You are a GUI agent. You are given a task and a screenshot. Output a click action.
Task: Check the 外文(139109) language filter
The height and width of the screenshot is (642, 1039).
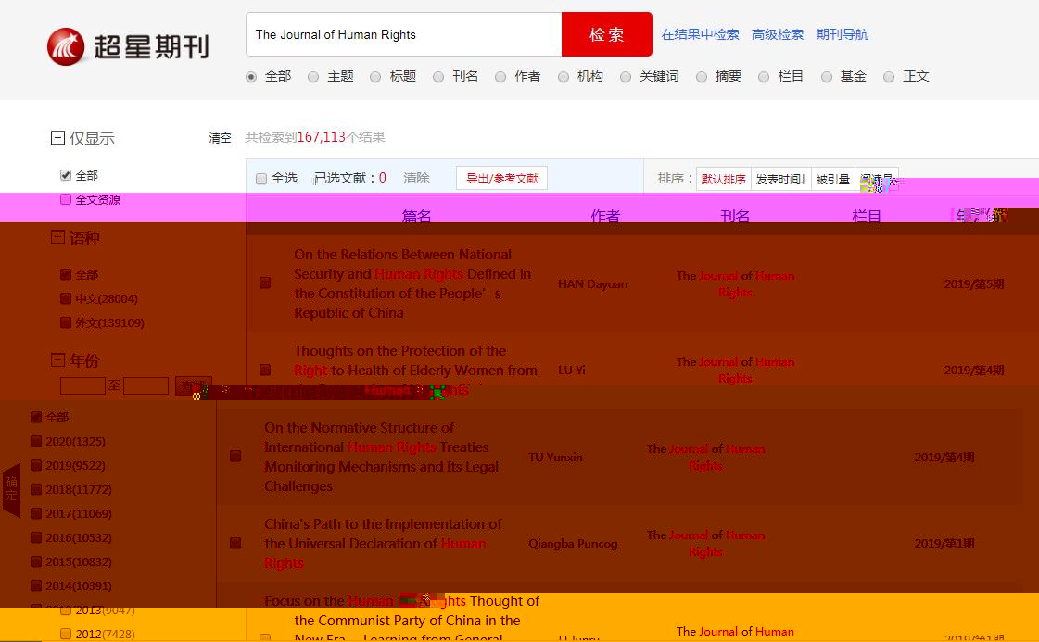click(x=66, y=322)
